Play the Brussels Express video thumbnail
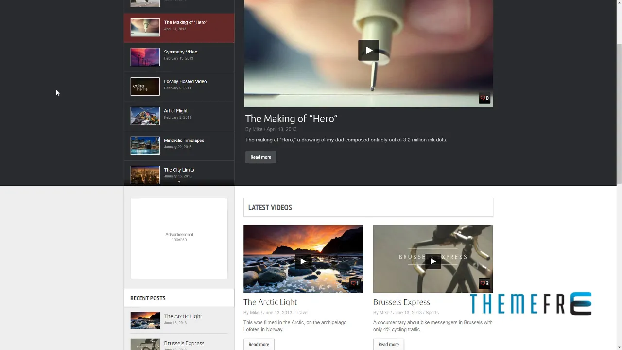 click(432, 261)
